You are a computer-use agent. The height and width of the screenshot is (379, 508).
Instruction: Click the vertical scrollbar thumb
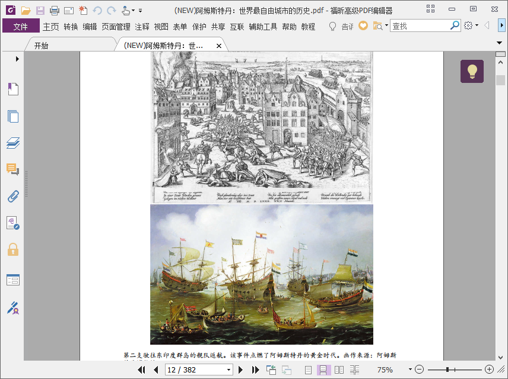[x=500, y=80]
